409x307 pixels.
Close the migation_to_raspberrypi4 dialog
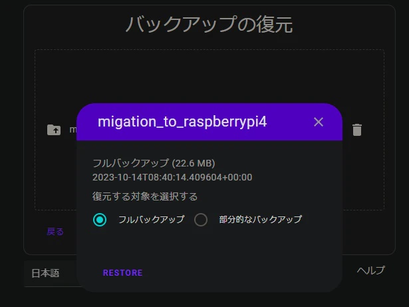[319, 122]
